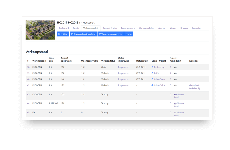The height and width of the screenshot is (150, 230).
Task: Click buyer circle icon next to M Bisschop
Action: [152, 67]
